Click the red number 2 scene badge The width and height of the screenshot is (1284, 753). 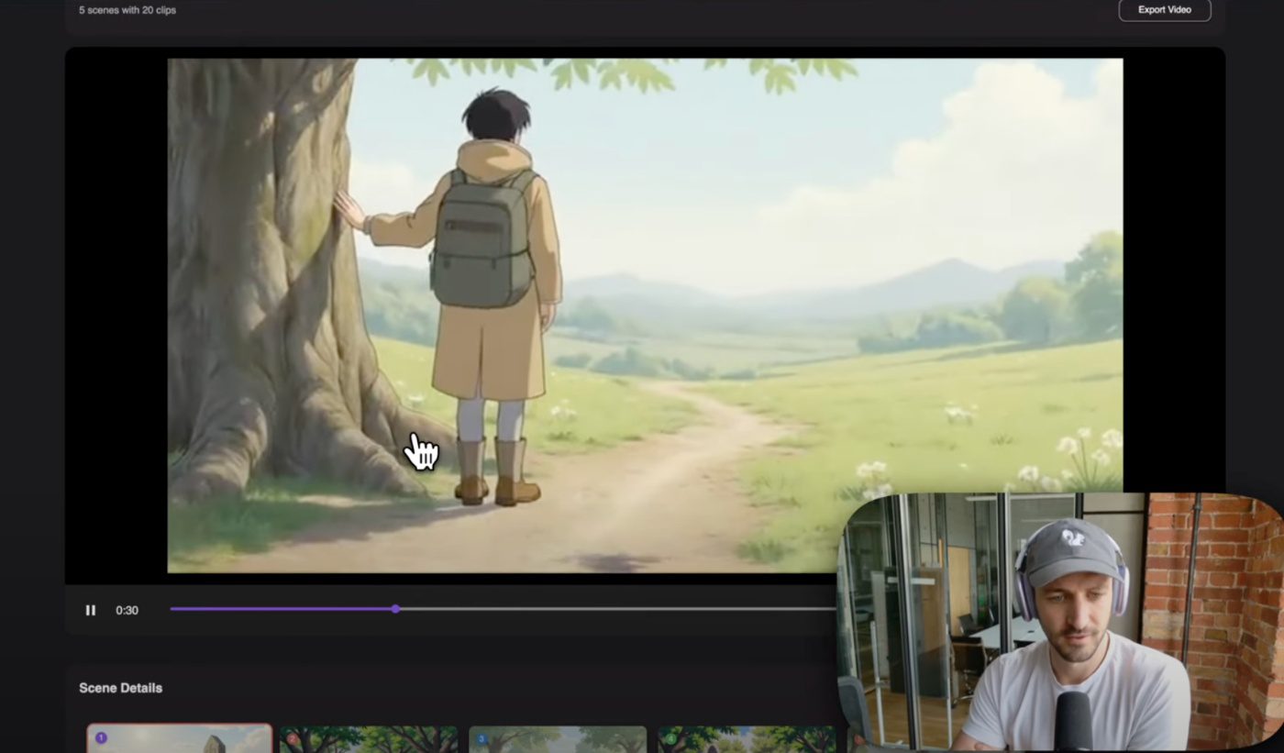pyautogui.click(x=293, y=737)
